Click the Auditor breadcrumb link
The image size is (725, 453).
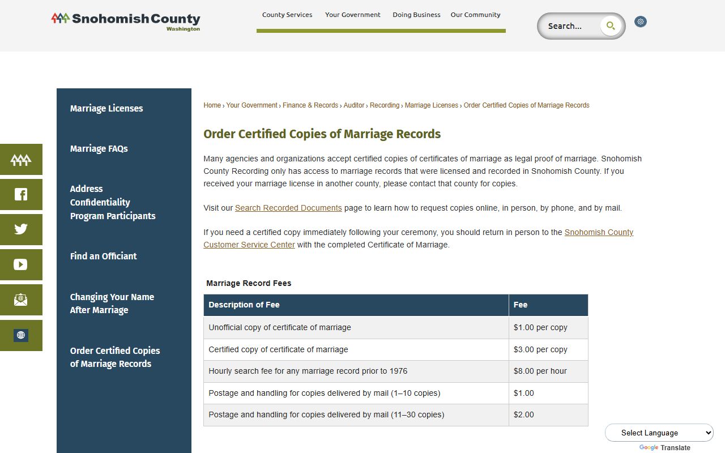click(x=354, y=105)
